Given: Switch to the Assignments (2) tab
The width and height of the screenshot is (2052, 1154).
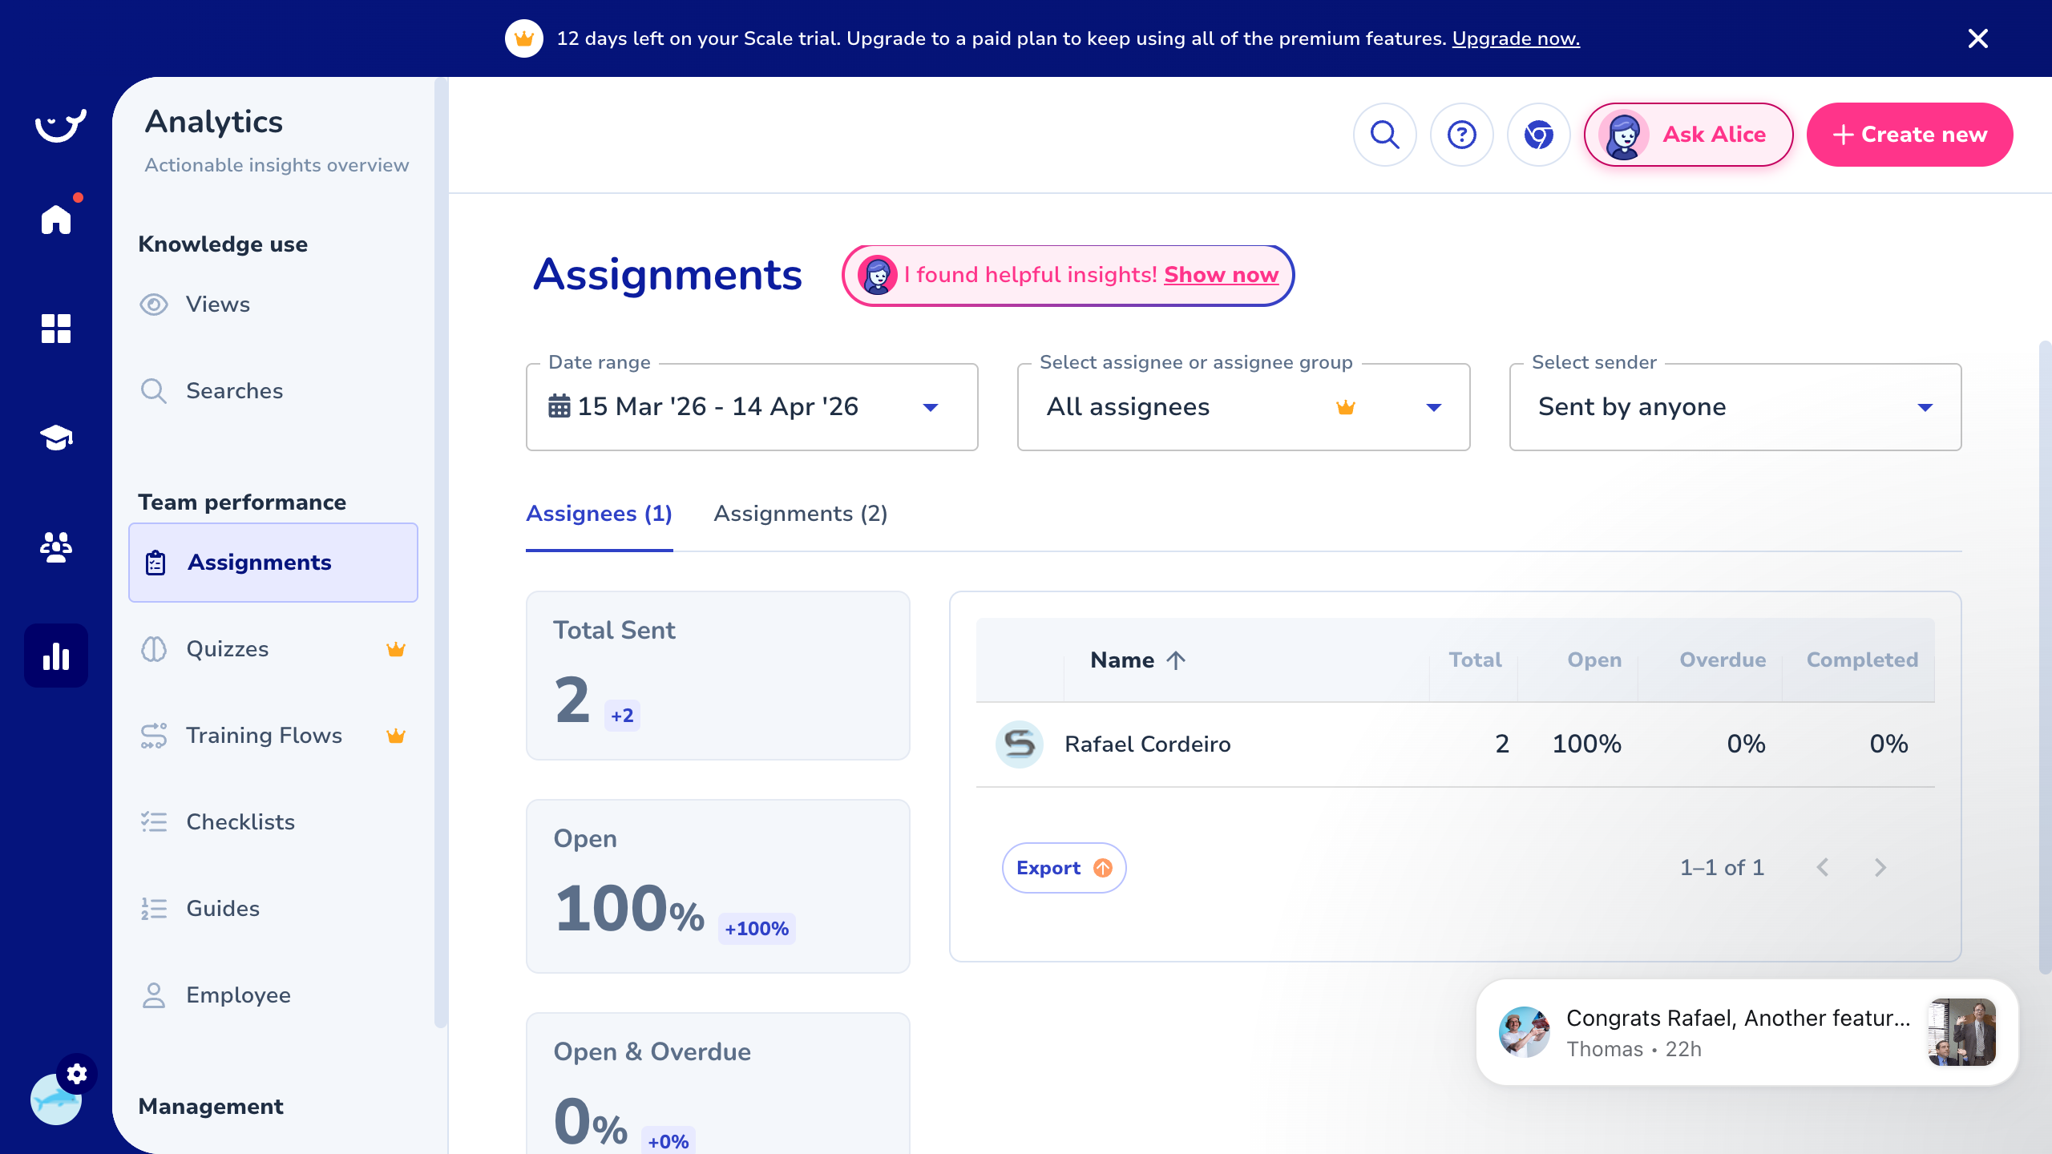Looking at the screenshot, I should pyautogui.click(x=801, y=514).
